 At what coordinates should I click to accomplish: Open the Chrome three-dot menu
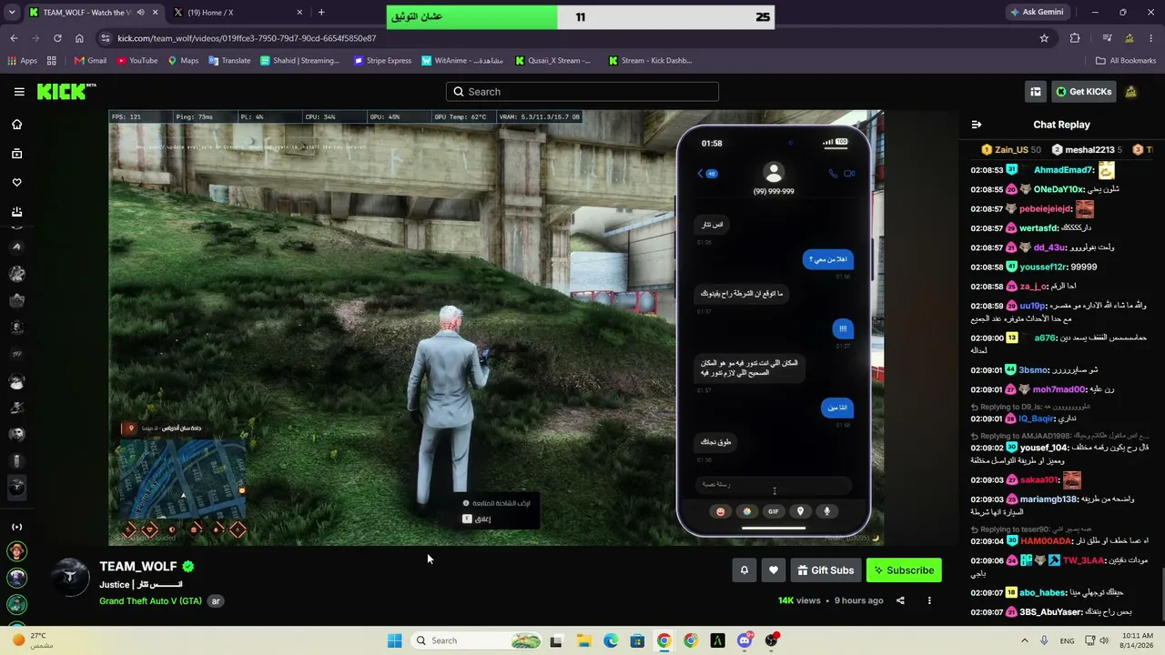point(1152,38)
